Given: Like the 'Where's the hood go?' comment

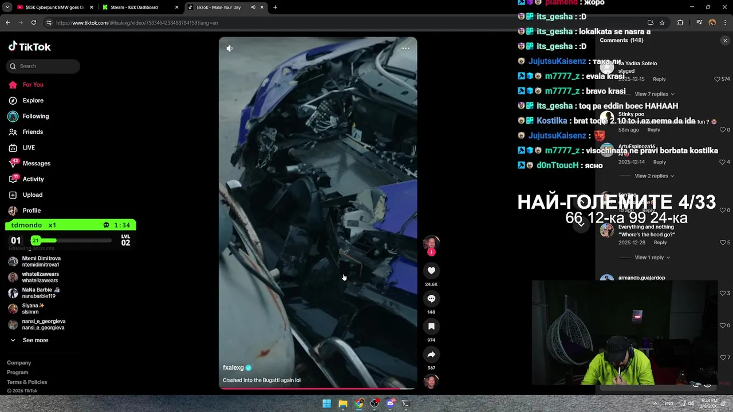Looking at the screenshot, I should point(722,243).
